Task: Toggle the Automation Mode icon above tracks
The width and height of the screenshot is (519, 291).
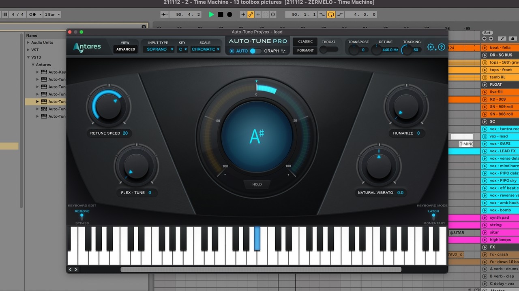Action: click(502, 39)
